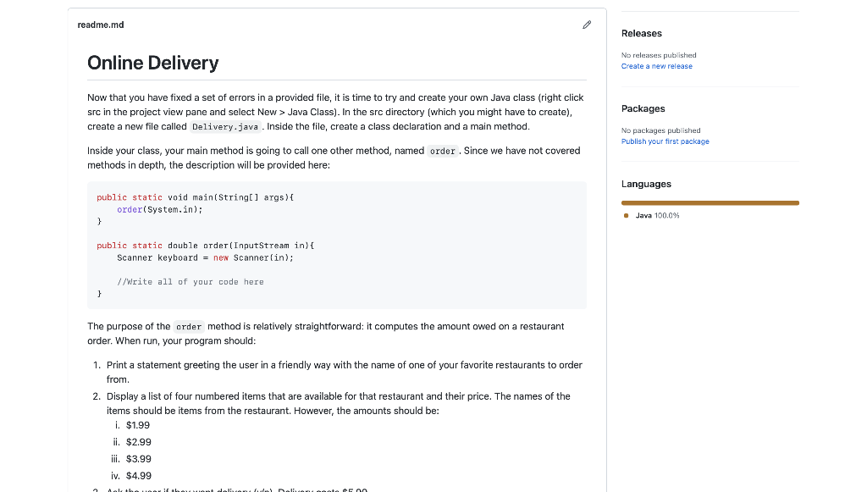Click 'public static double order(InputStream in){' line

[x=206, y=246]
